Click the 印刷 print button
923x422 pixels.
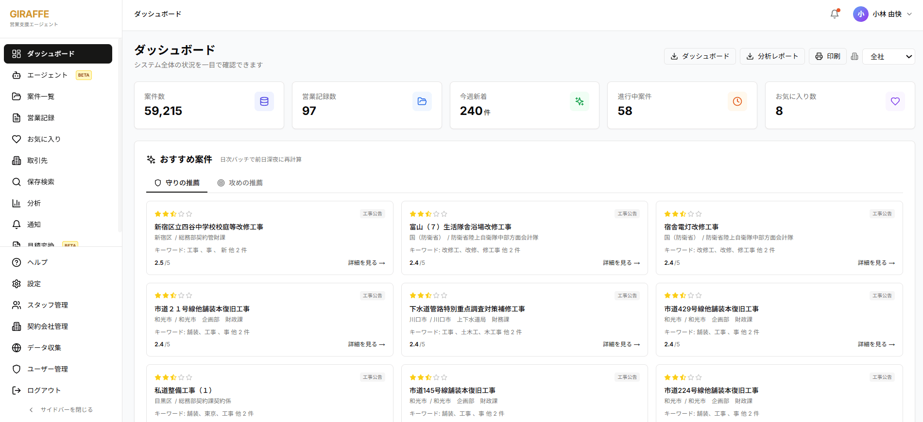828,56
